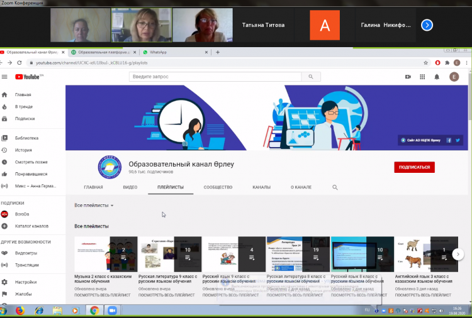Switch to the WhatsApp browser tab
This screenshot has width=472, height=318.
tap(174, 52)
